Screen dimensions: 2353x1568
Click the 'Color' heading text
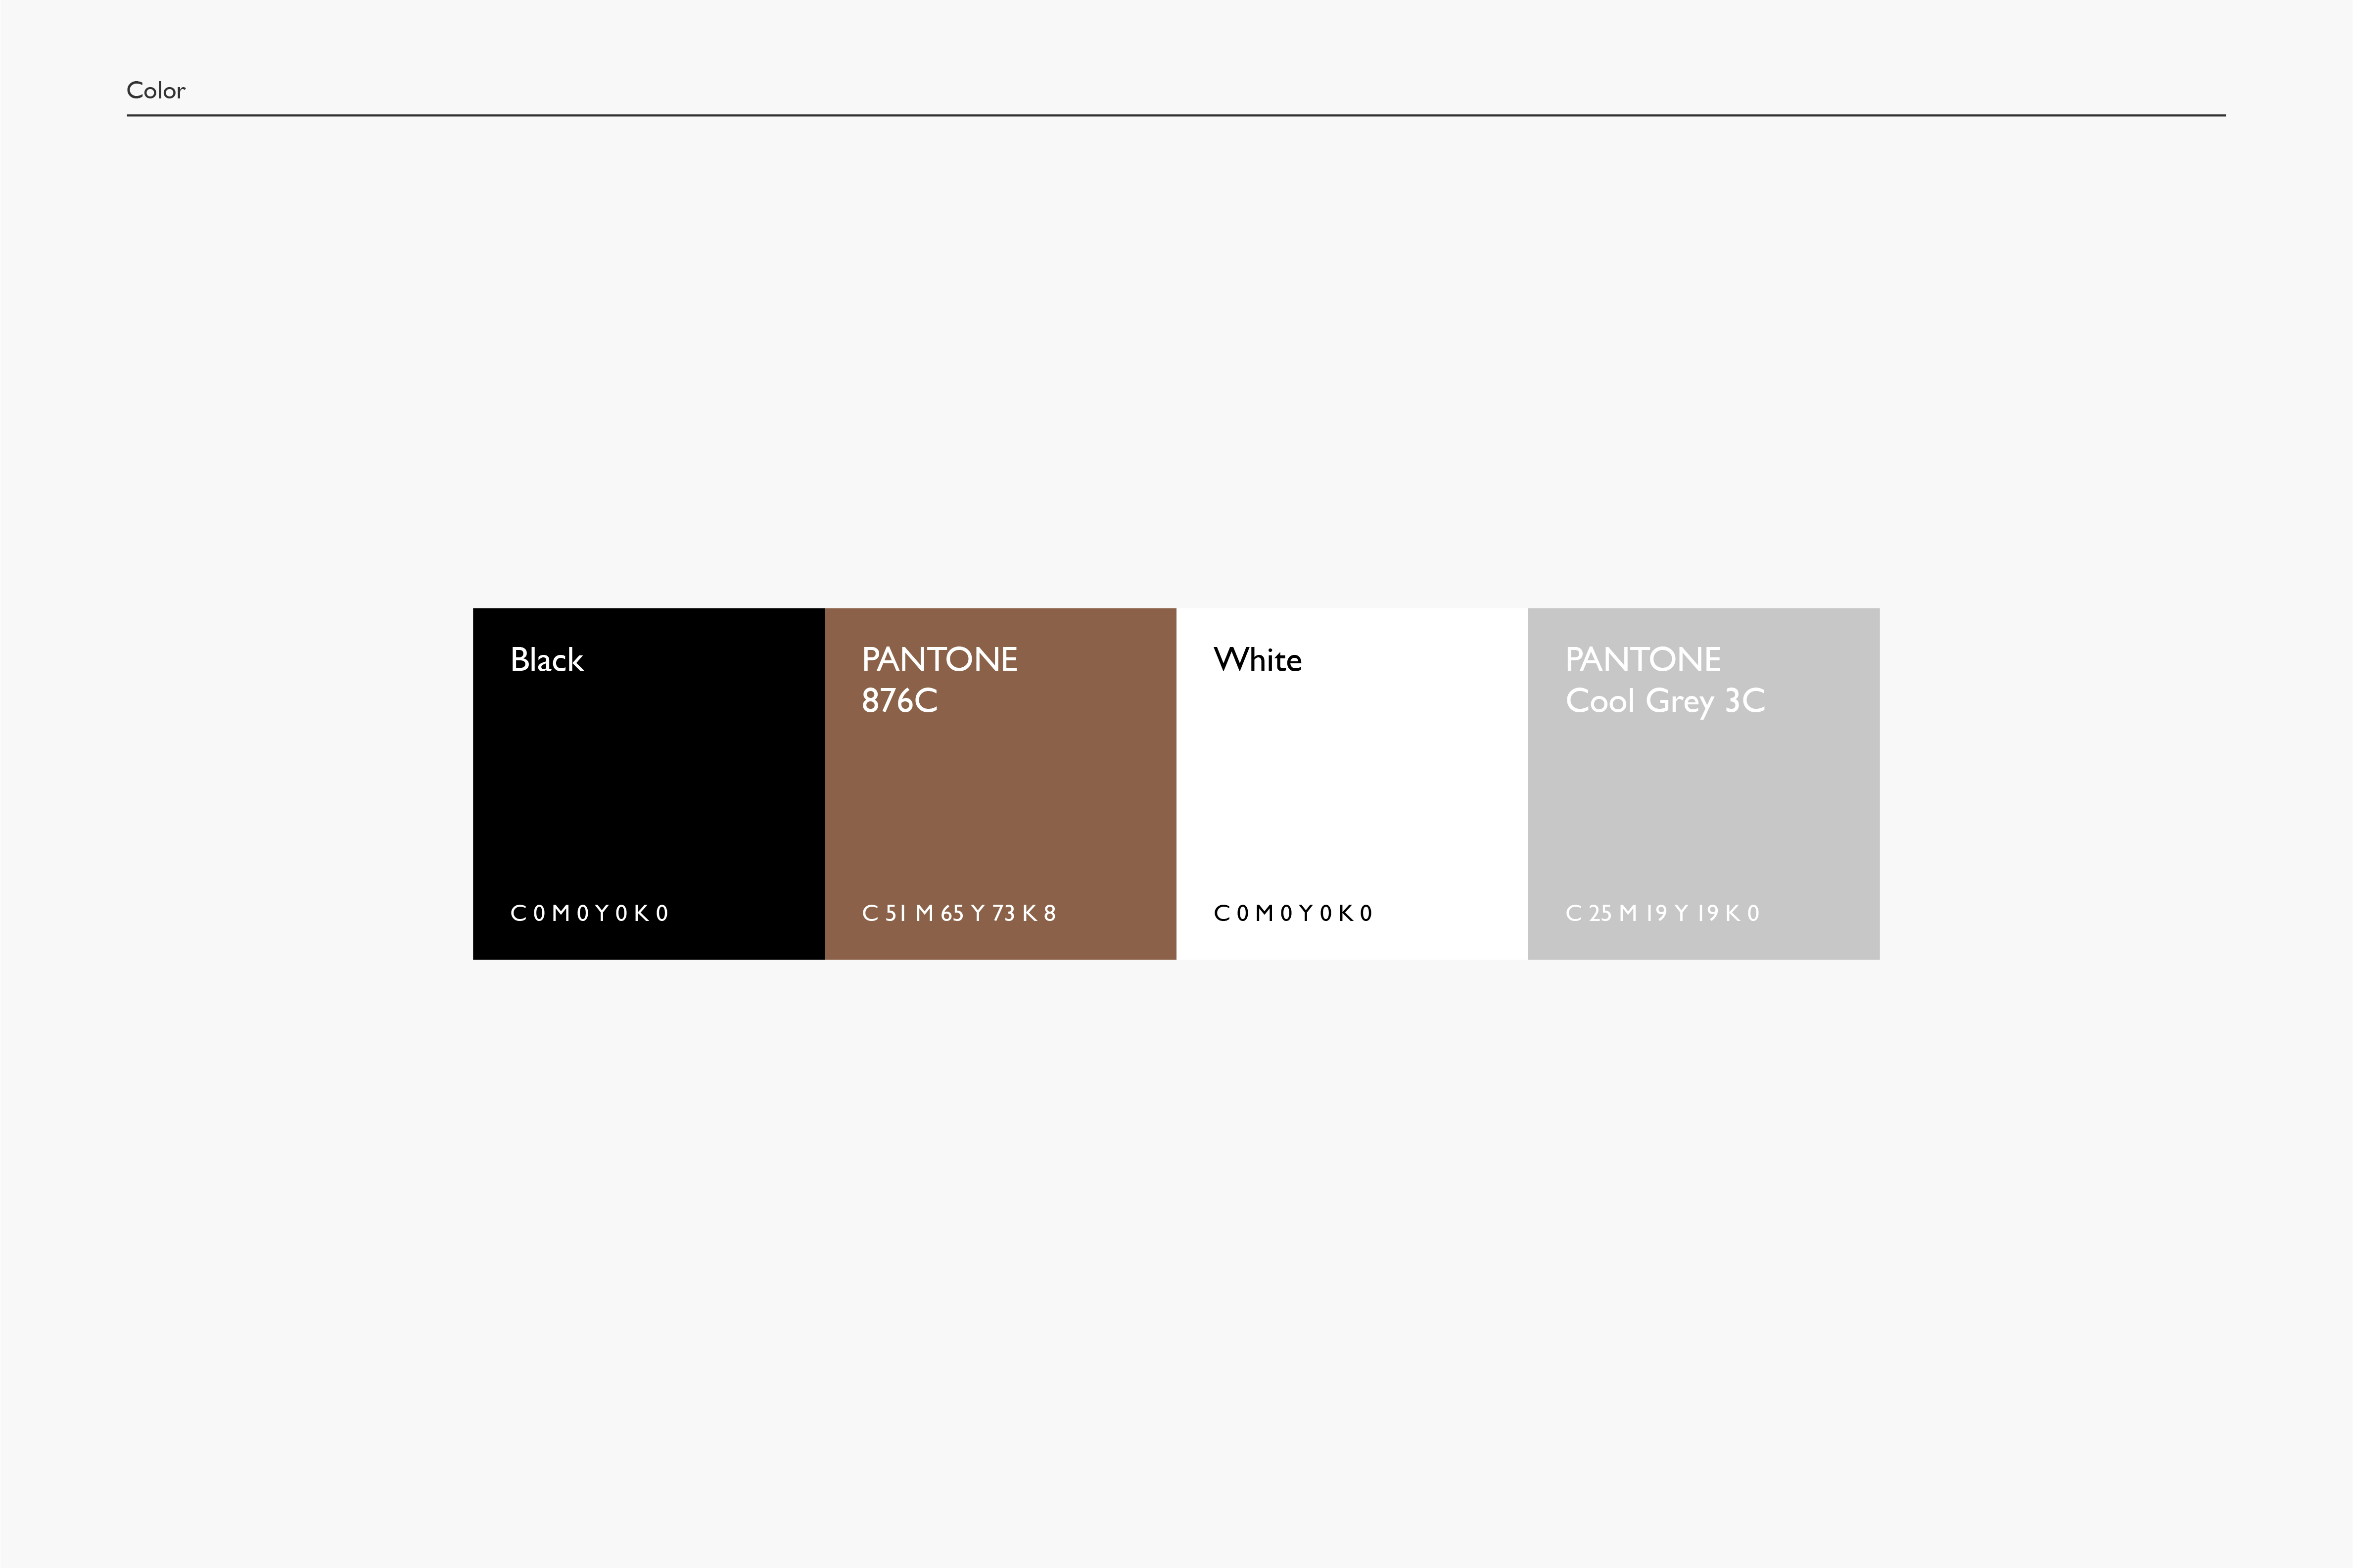pyautogui.click(x=156, y=90)
